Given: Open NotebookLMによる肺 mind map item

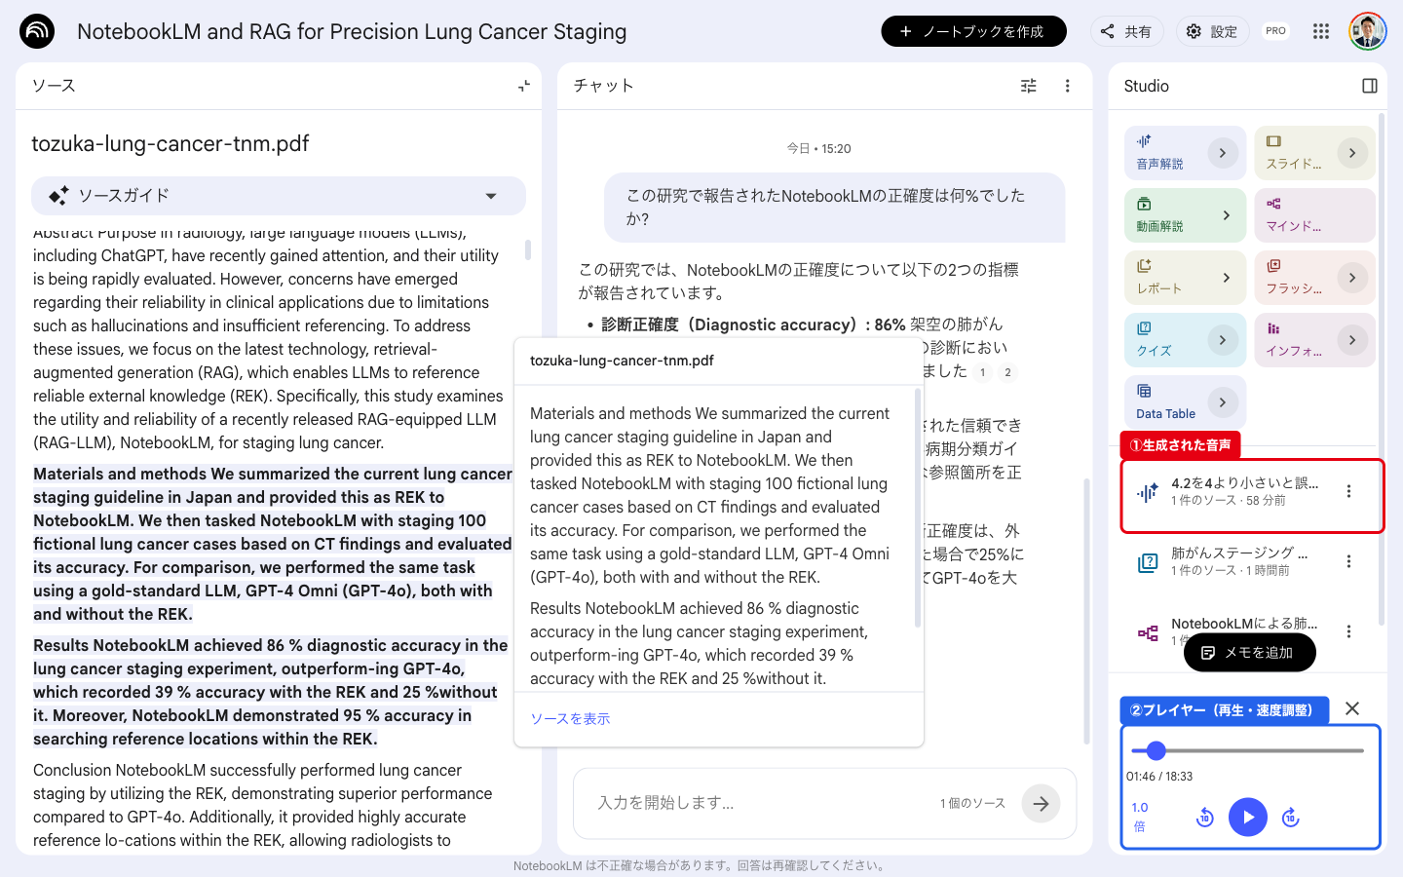Looking at the screenshot, I should coord(1244,624).
